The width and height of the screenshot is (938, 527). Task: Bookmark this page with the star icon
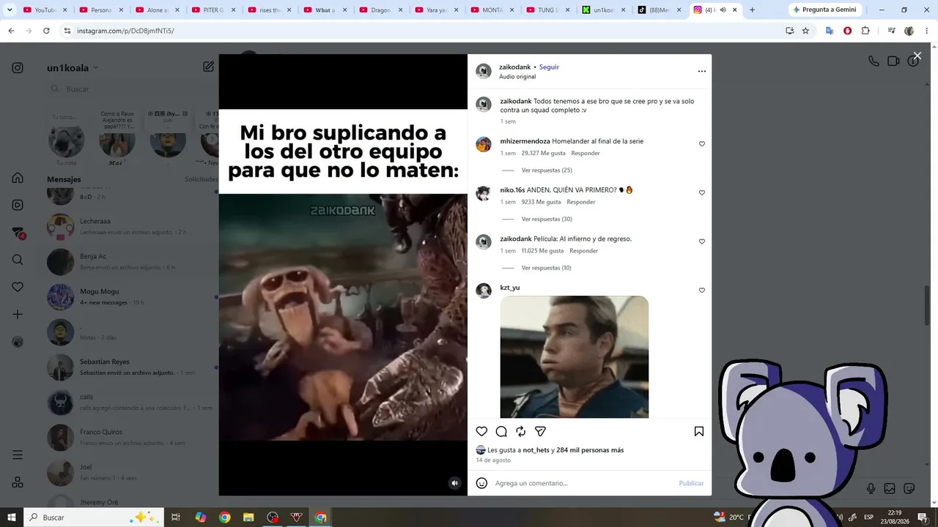pyautogui.click(x=805, y=31)
